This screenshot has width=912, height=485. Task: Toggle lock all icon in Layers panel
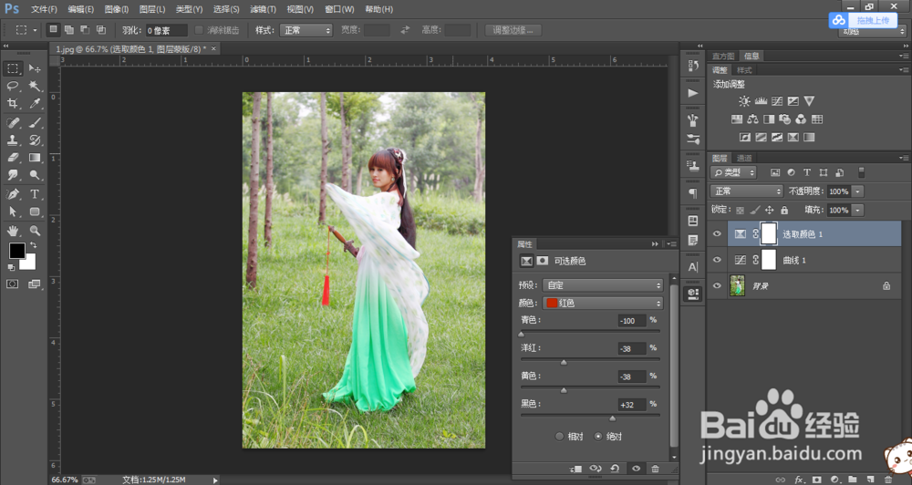(x=784, y=210)
